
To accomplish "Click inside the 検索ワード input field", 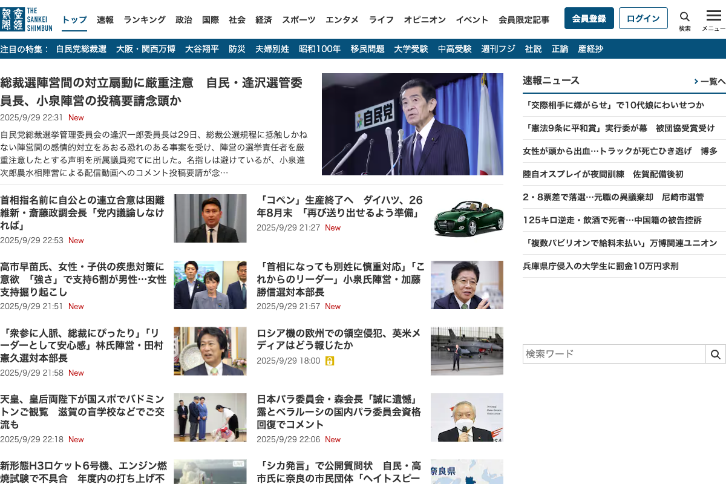I will coord(614,354).
